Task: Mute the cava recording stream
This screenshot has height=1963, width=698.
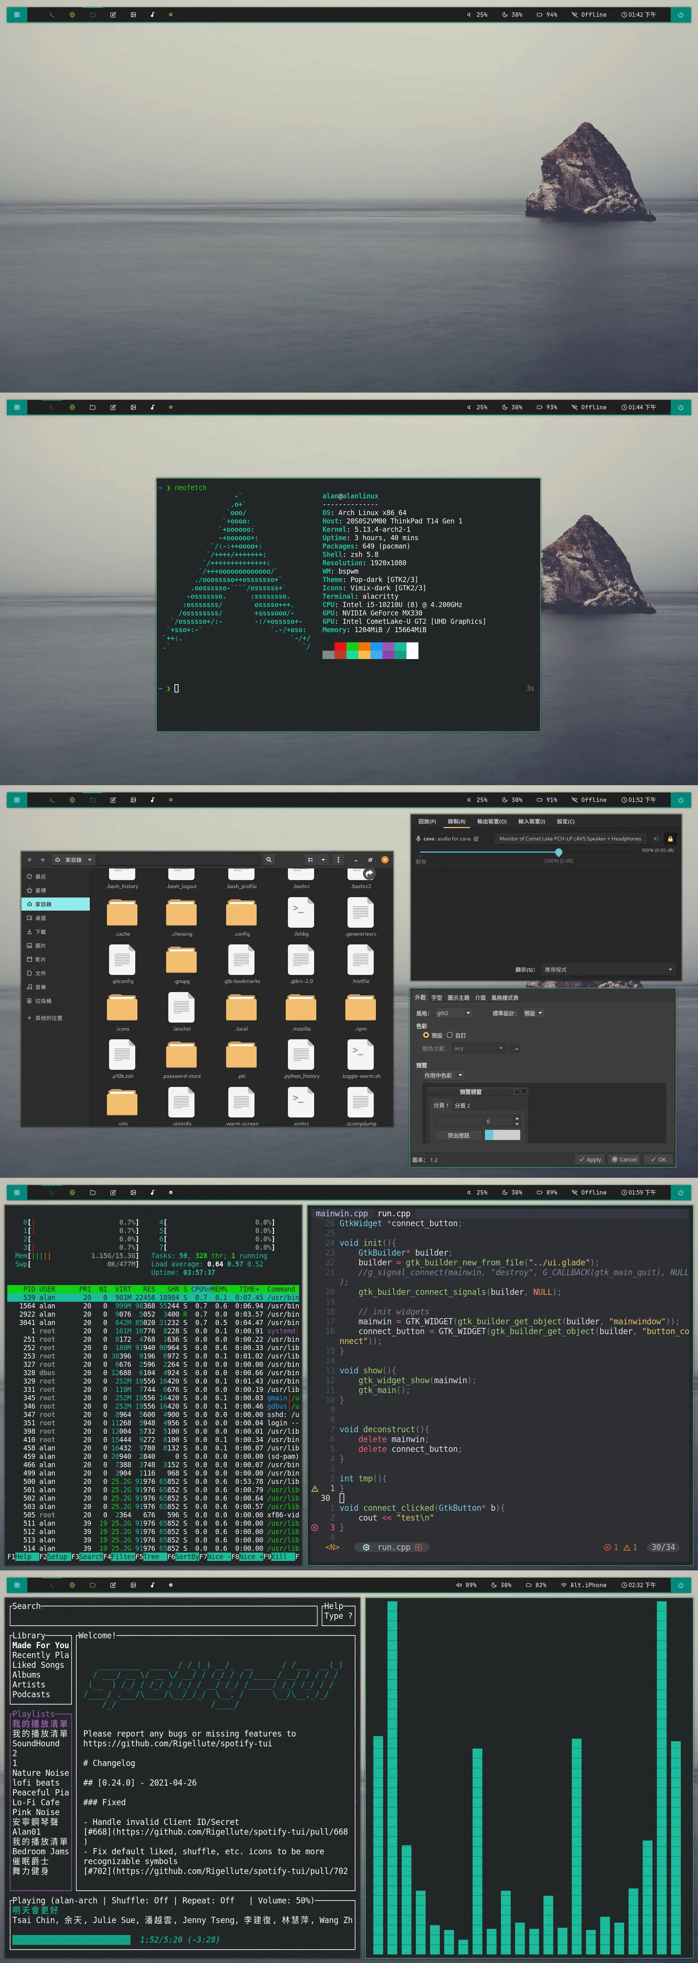Action: coord(656,838)
